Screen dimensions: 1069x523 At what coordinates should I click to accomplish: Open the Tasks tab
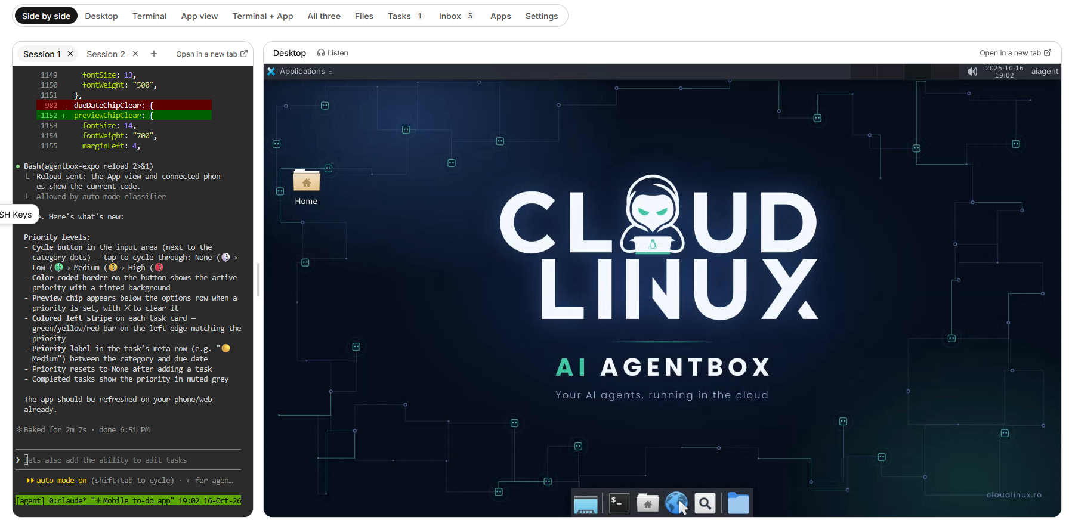point(406,16)
